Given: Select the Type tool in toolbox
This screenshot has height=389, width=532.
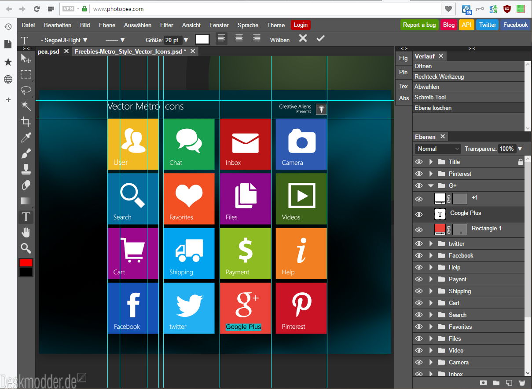Looking at the screenshot, I should [x=26, y=217].
